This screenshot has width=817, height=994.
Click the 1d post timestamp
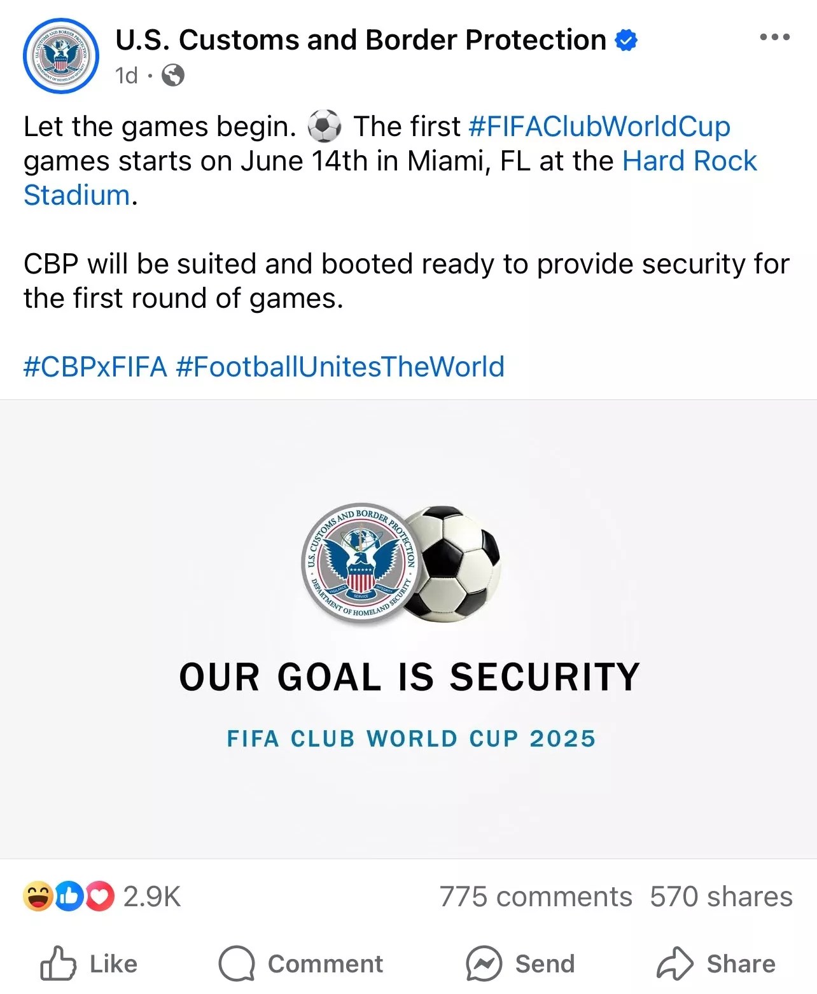click(126, 76)
